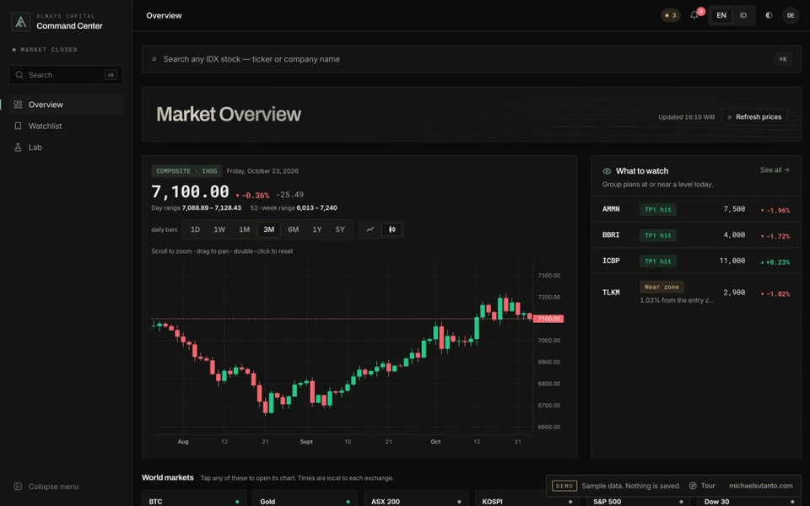
Task: Open Overview in the sidebar
Action: click(x=66, y=105)
